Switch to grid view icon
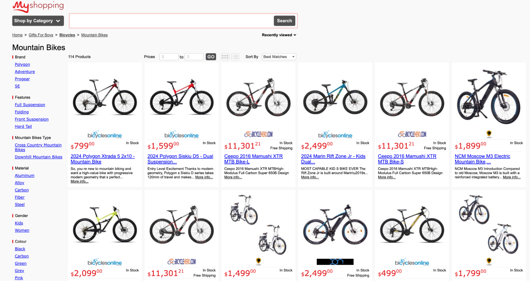Image resolution: width=530 pixels, height=281 pixels. [225, 57]
